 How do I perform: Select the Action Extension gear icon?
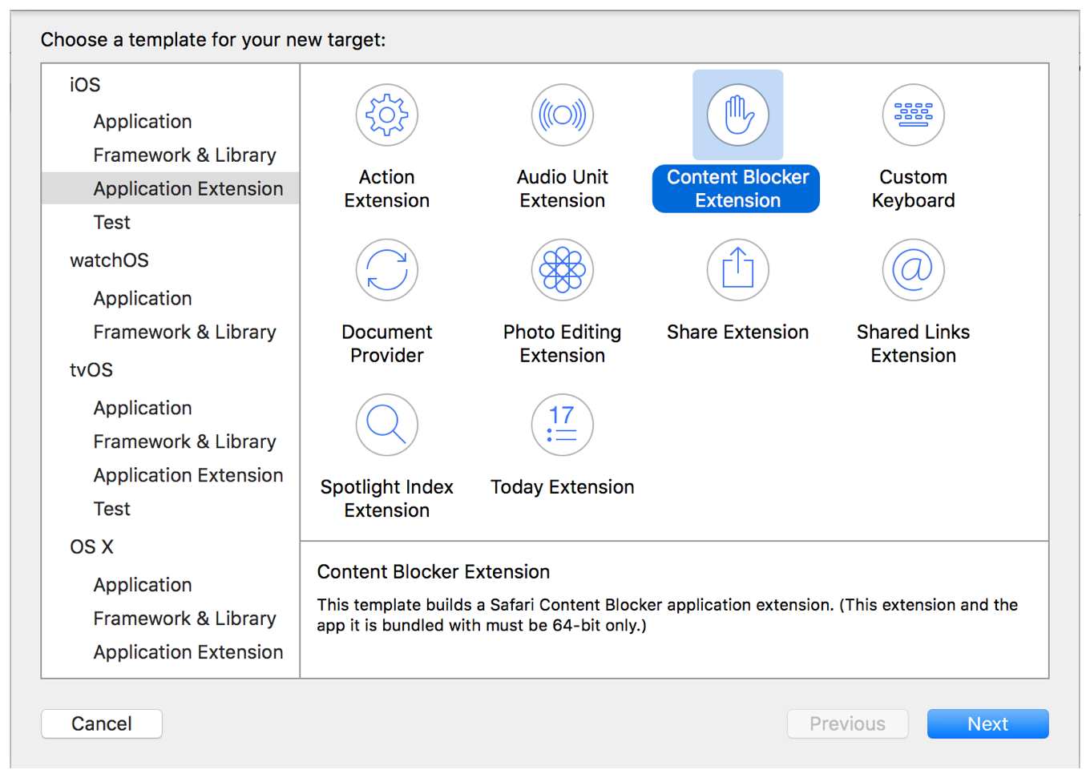click(386, 115)
